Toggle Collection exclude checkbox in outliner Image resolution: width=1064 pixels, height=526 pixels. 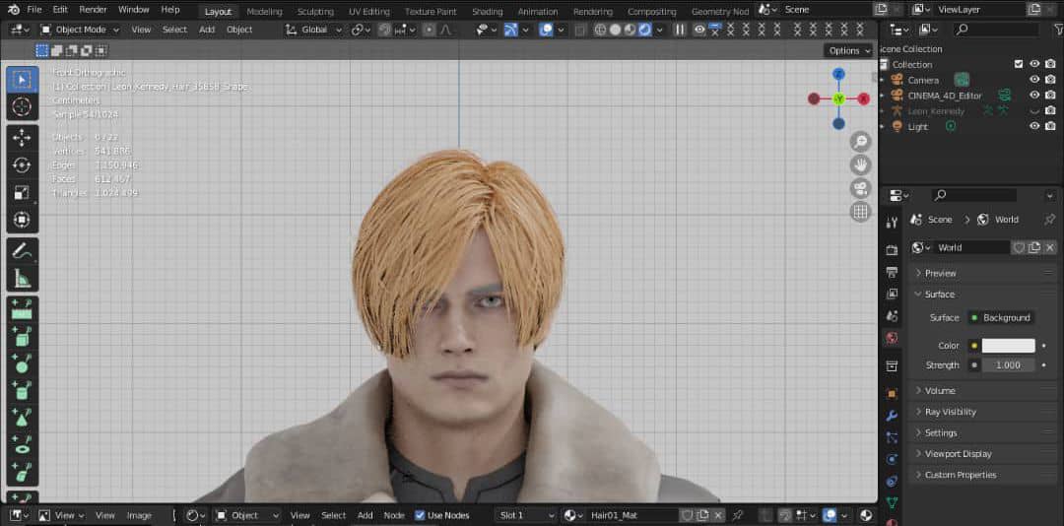pos(1018,64)
